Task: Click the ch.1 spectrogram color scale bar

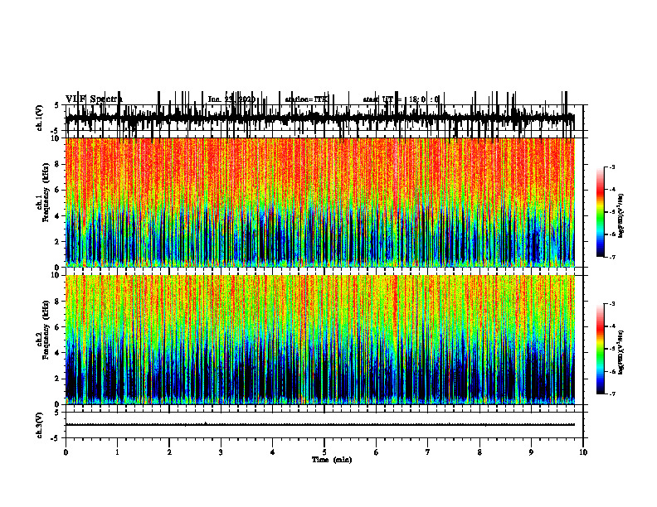Action: (x=601, y=211)
